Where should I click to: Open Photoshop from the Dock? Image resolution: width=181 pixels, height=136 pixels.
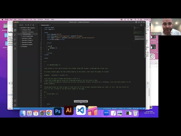click(58, 111)
